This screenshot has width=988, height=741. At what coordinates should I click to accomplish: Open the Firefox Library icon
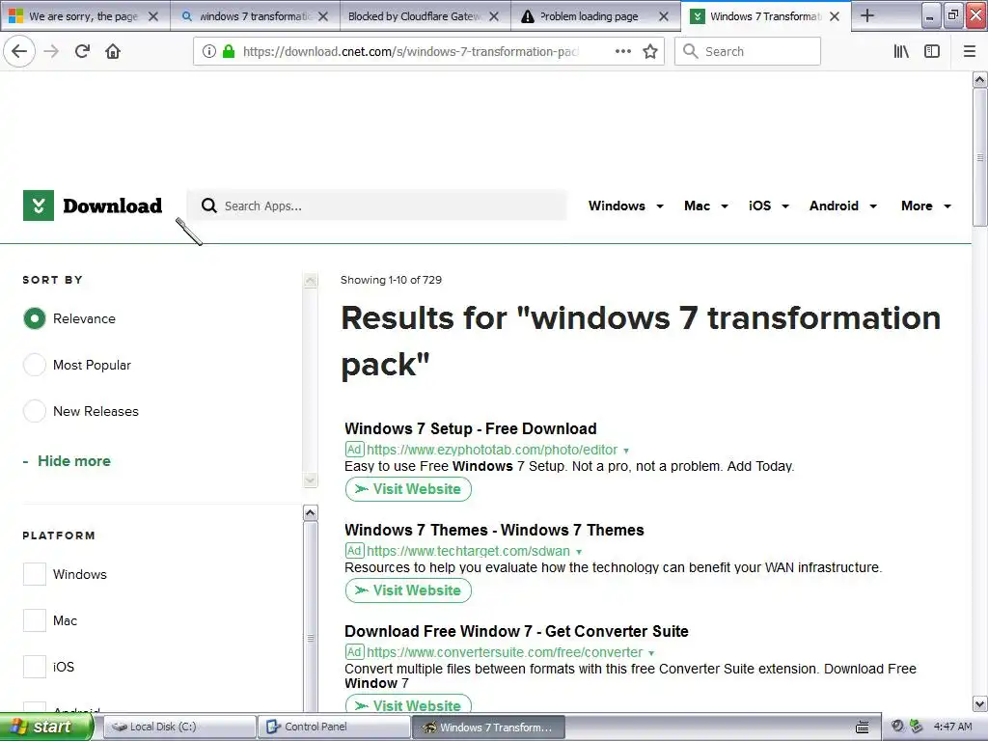(901, 51)
